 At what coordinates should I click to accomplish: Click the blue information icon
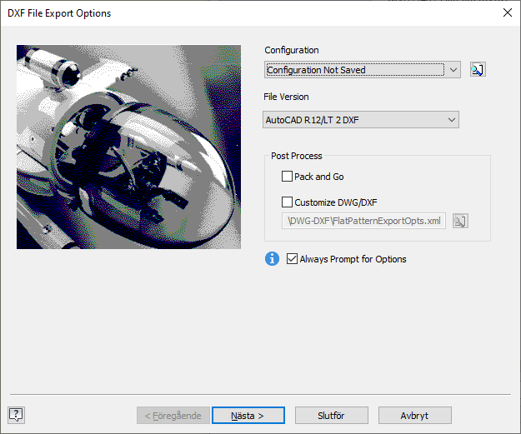[x=272, y=259]
